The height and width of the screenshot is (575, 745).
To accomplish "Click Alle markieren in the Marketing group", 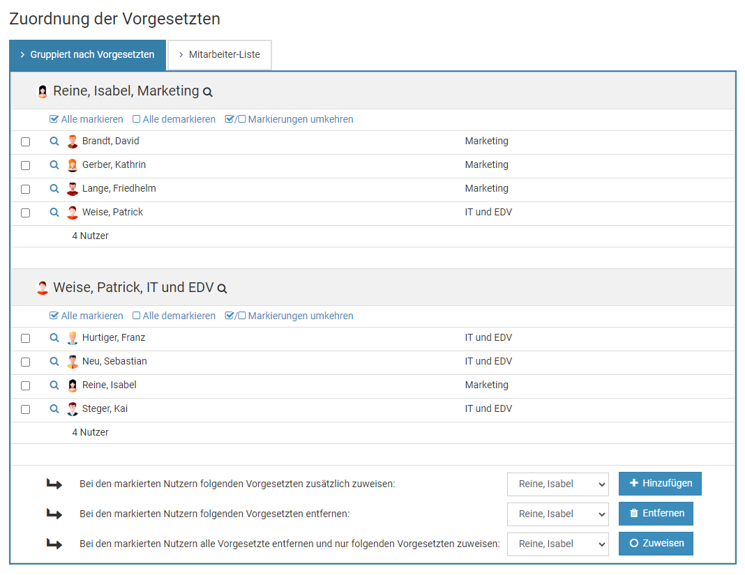I will 86,119.
